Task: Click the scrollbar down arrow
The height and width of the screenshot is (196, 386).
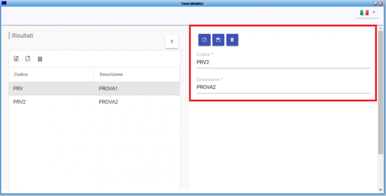Action: [x=381, y=190]
